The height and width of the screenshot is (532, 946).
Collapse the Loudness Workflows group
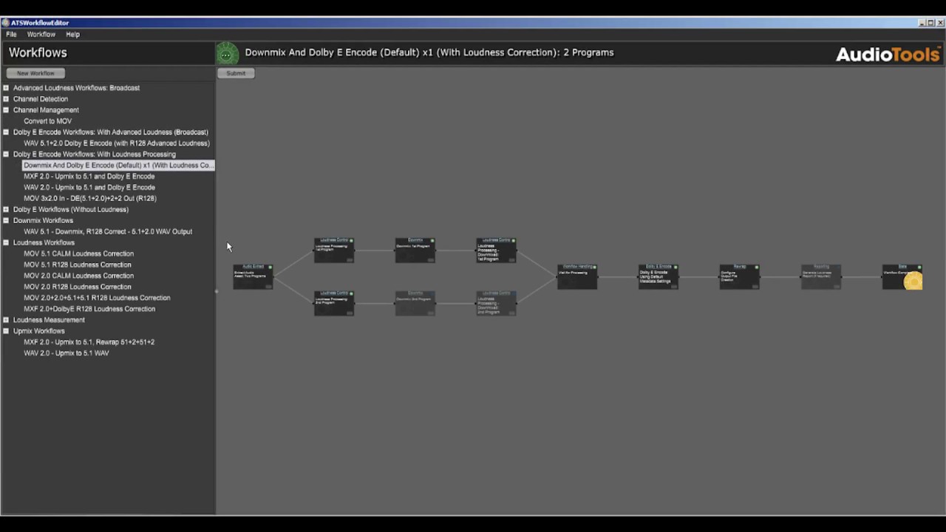(6, 242)
